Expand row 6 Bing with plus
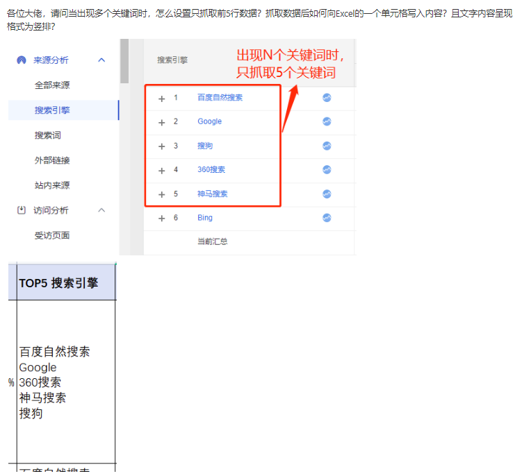Viewport: 515px width, 476px height. coord(162,219)
